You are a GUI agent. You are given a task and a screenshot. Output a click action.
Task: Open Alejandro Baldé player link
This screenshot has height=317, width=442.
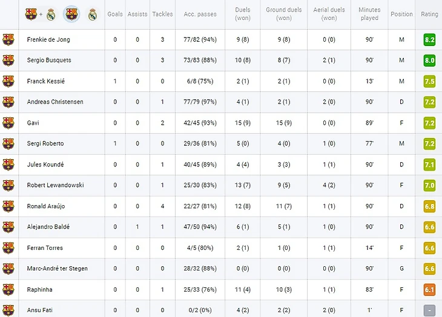click(x=48, y=227)
